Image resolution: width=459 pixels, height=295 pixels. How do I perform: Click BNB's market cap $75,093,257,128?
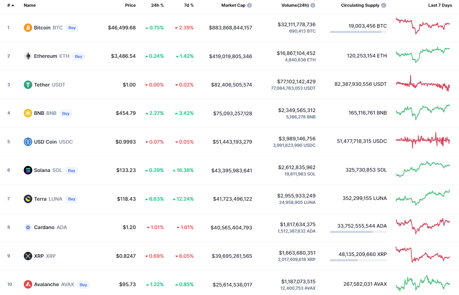tap(233, 113)
